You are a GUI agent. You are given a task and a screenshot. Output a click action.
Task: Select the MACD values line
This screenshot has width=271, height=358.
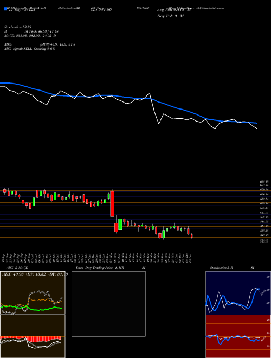tap(30, 36)
